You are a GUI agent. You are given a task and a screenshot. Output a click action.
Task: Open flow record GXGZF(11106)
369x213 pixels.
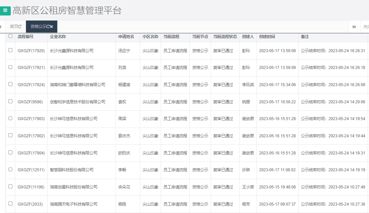point(31,187)
